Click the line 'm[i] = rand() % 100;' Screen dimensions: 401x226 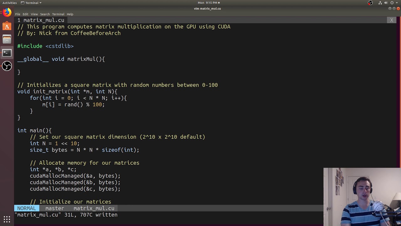[74, 105]
